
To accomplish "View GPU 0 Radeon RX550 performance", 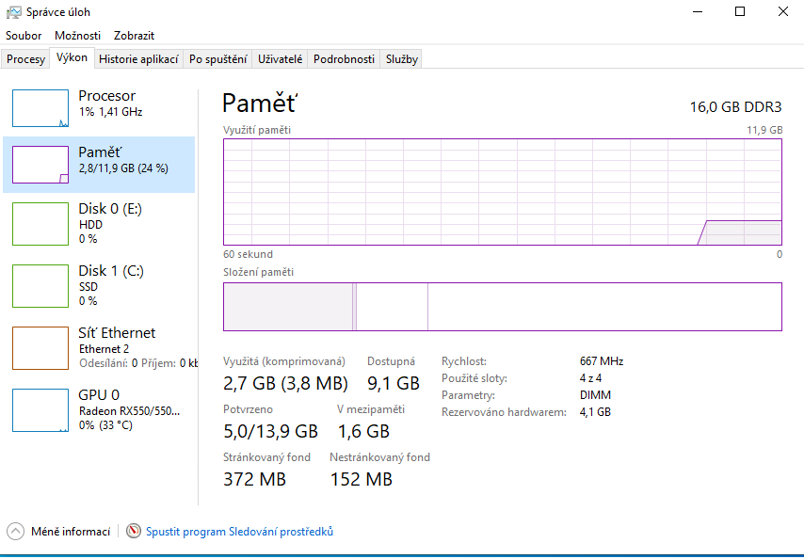I will point(99,409).
